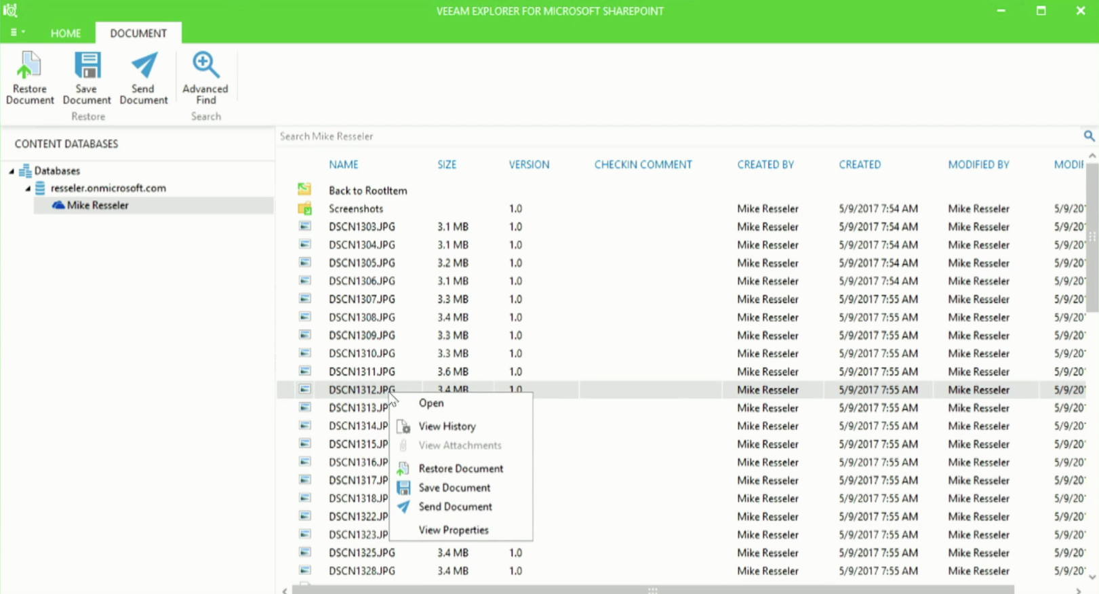Choose Send Document in the context menu

pyautogui.click(x=456, y=507)
